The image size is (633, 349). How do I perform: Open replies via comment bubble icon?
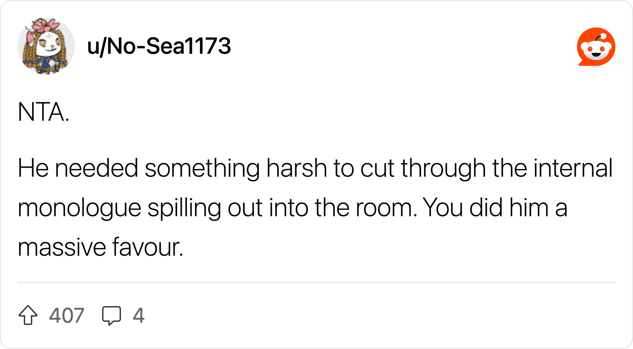tap(112, 316)
